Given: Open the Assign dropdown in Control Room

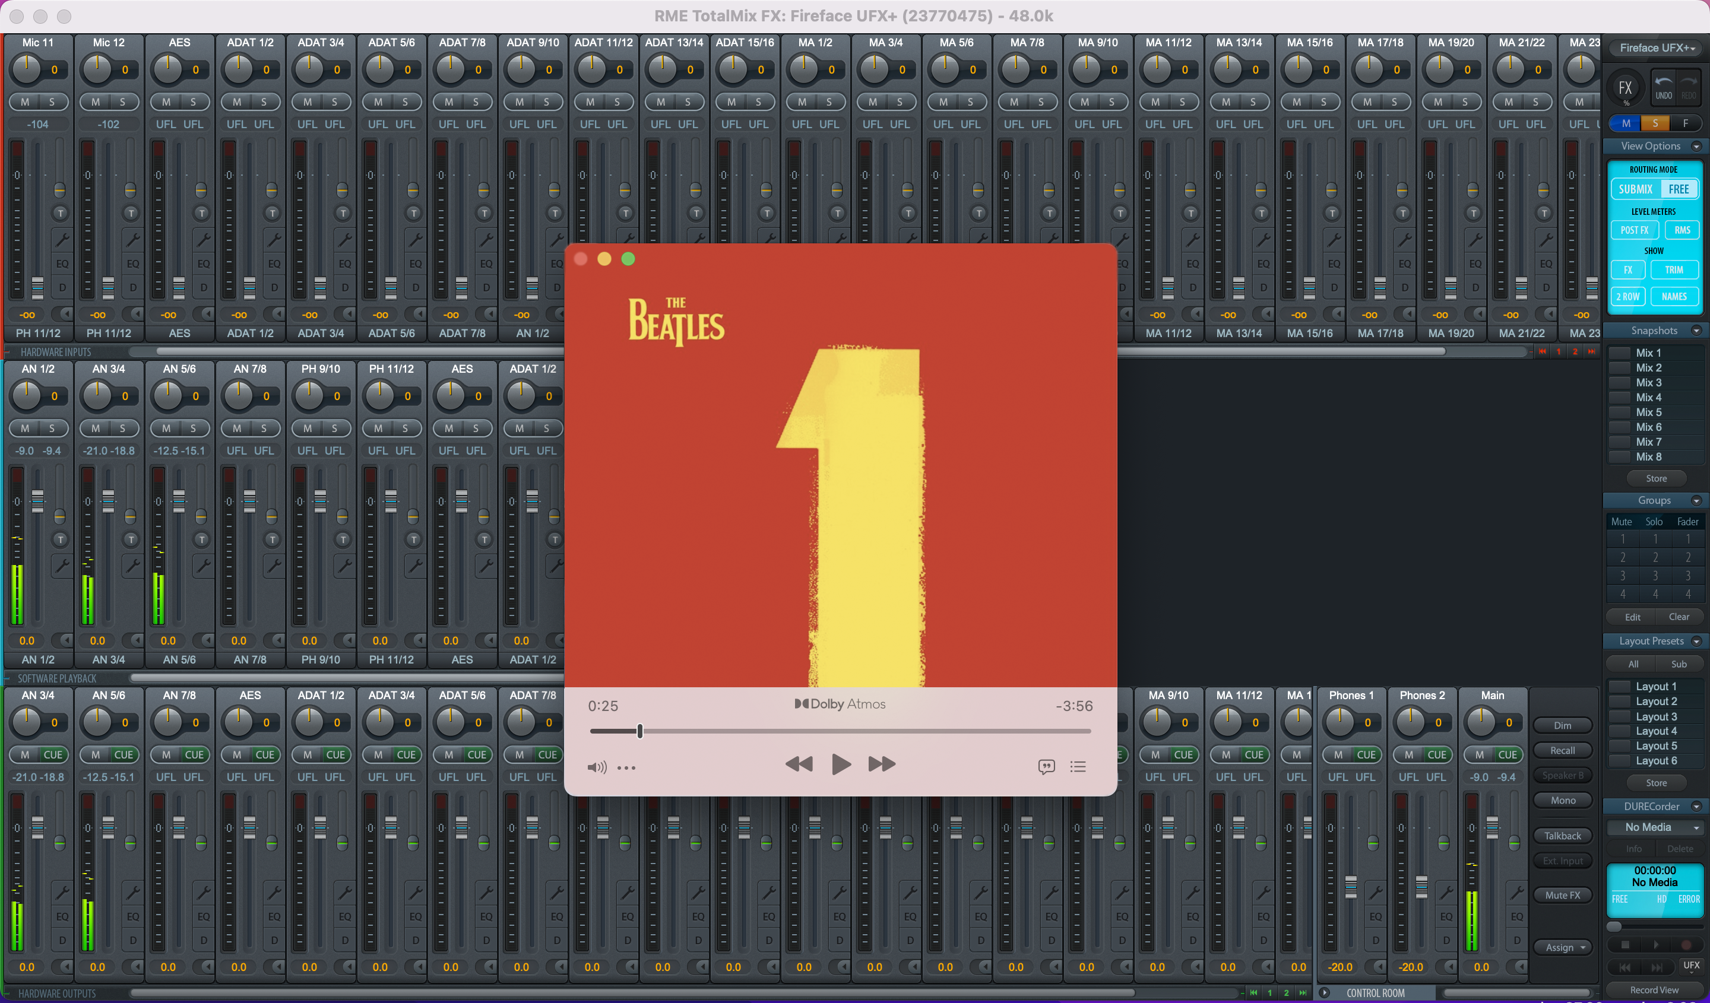Looking at the screenshot, I should [1563, 948].
